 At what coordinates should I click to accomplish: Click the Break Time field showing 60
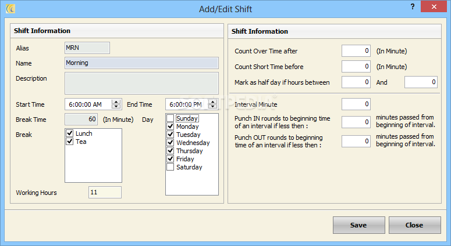pos(81,120)
